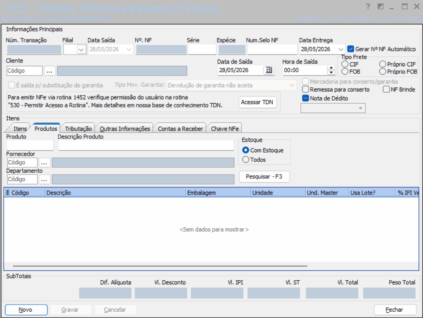Open the Departamento lookup ellipsis button
This screenshot has height=318, width=423.
(x=44, y=179)
